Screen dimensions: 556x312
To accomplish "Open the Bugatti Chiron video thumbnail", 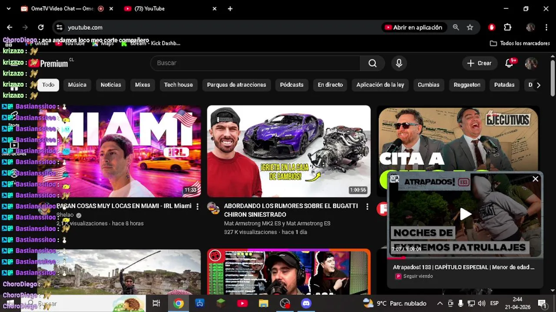I will tap(289, 151).
